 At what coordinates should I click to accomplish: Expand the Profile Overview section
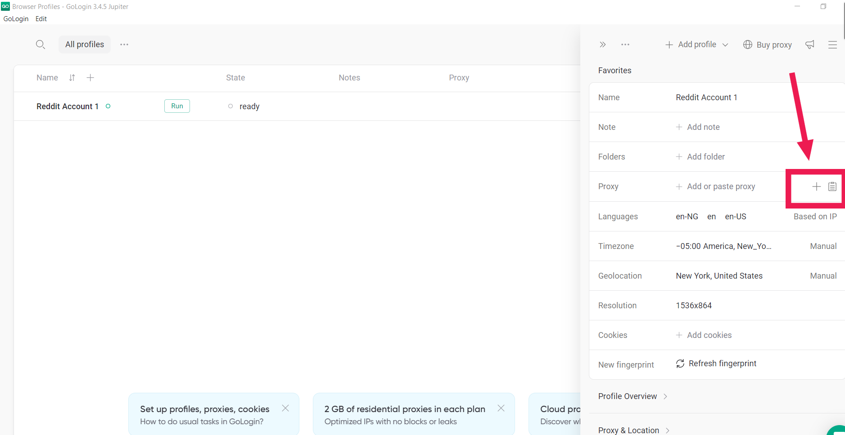633,396
